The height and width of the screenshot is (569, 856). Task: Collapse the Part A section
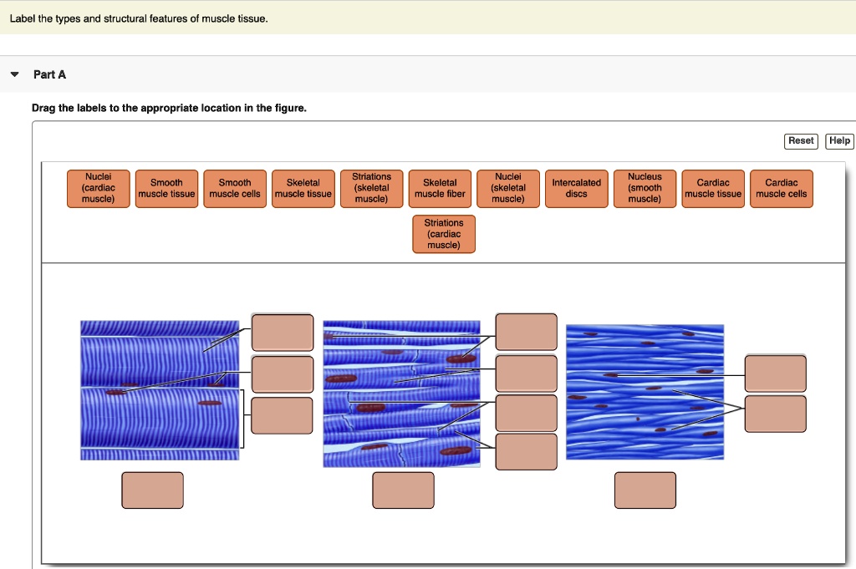click(x=13, y=74)
